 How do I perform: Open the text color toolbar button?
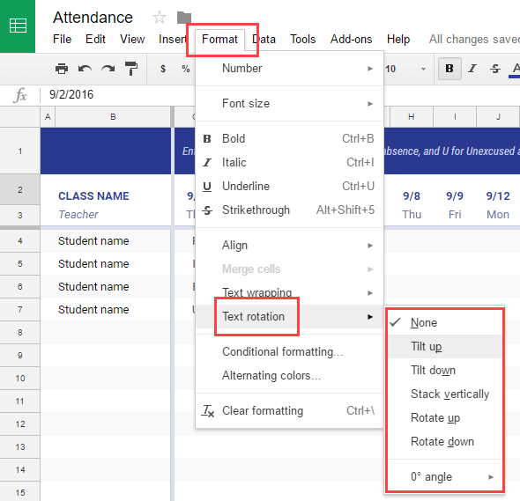[515, 70]
